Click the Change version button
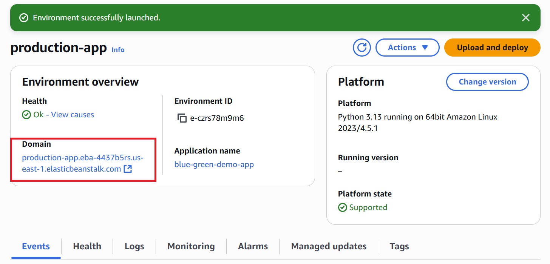Image resolution: width=550 pixels, height=264 pixels. click(x=487, y=82)
